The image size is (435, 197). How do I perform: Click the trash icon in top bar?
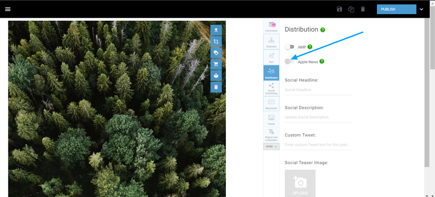[x=363, y=9]
